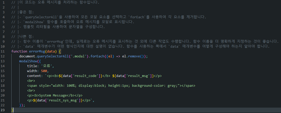Viewport: 281px width, 113px height.
Task: Click the `querySelectorAll` mention in line 4 comment
Action: (x=41, y=17)
